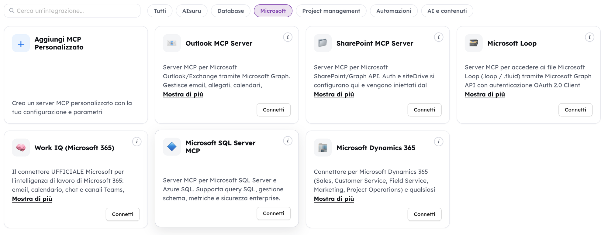Click the Work IQ brain icon
The image size is (608, 235).
21,148
